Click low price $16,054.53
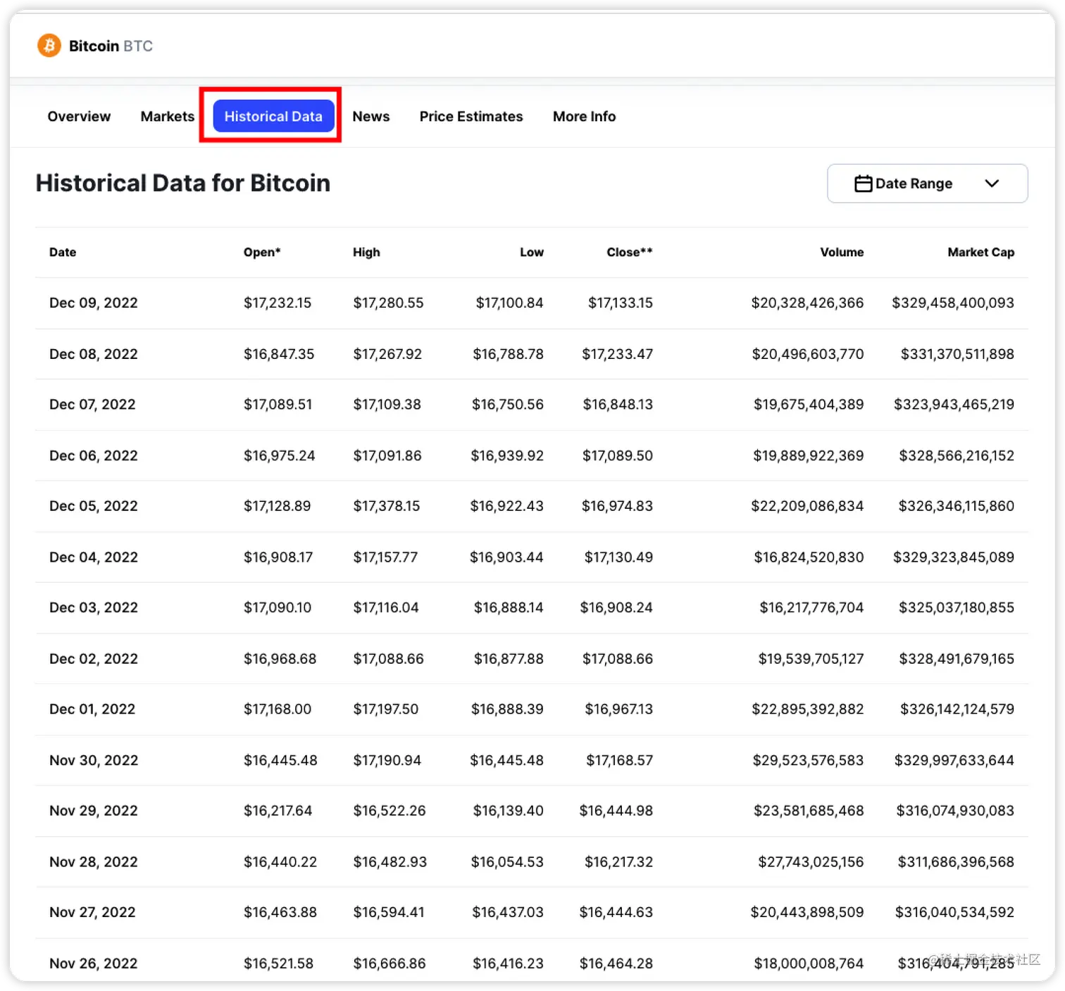Image resolution: width=1065 pixels, height=991 pixels. 507,862
